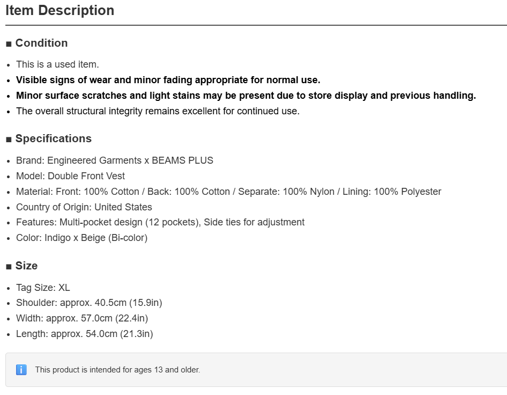Click the Tag Size XL line
507x395 pixels.
click(x=43, y=288)
